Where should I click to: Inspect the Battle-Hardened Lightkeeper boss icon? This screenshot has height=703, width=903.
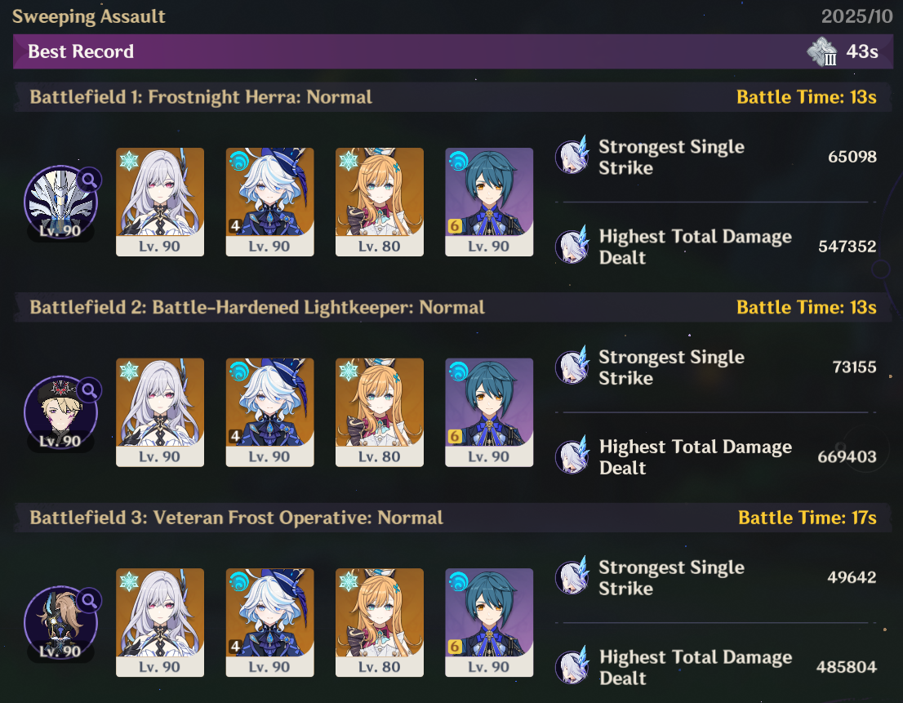[60, 413]
